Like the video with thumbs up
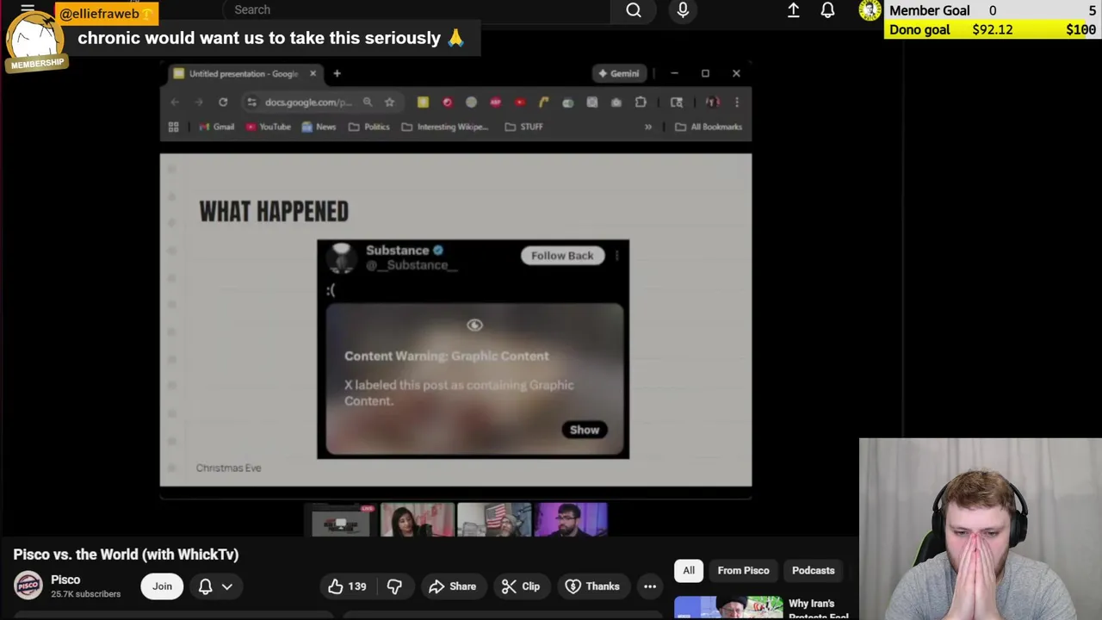1102x620 pixels. click(x=347, y=586)
